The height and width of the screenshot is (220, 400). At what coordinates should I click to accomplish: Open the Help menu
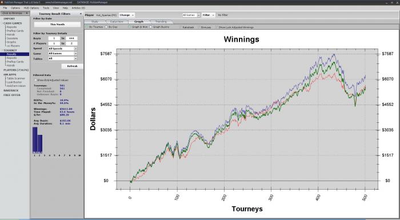click(65, 8)
